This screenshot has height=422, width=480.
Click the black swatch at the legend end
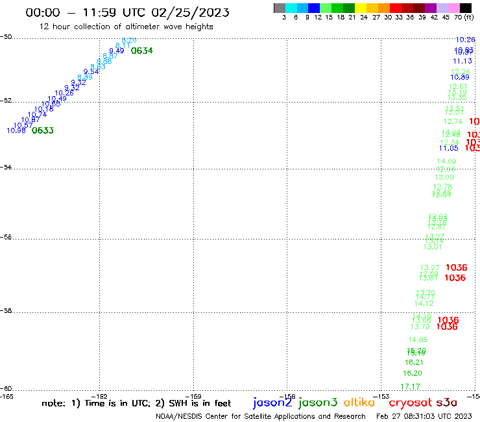click(x=466, y=8)
